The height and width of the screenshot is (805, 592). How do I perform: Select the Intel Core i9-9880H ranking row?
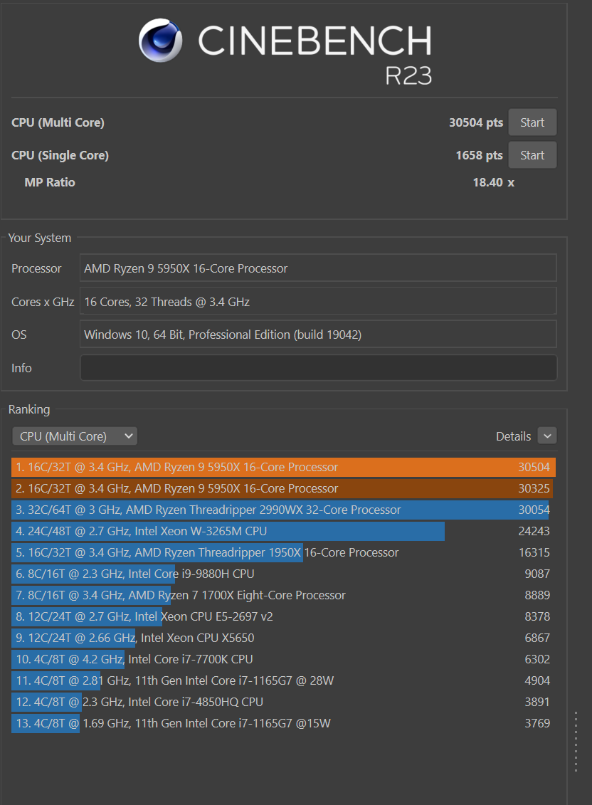point(283,574)
